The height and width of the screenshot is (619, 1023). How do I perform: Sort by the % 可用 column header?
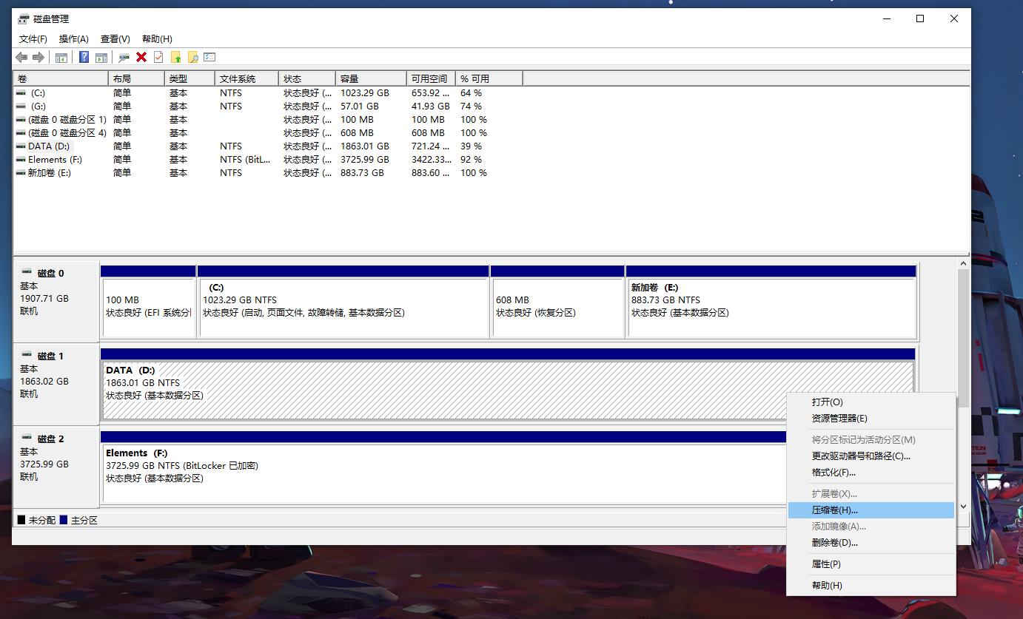pos(489,78)
